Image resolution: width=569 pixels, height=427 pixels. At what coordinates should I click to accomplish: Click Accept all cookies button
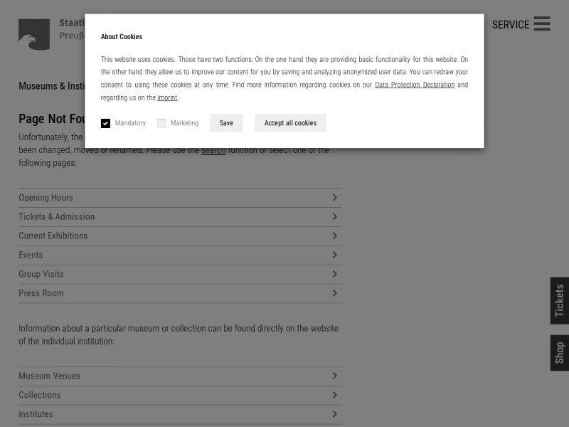(x=290, y=123)
